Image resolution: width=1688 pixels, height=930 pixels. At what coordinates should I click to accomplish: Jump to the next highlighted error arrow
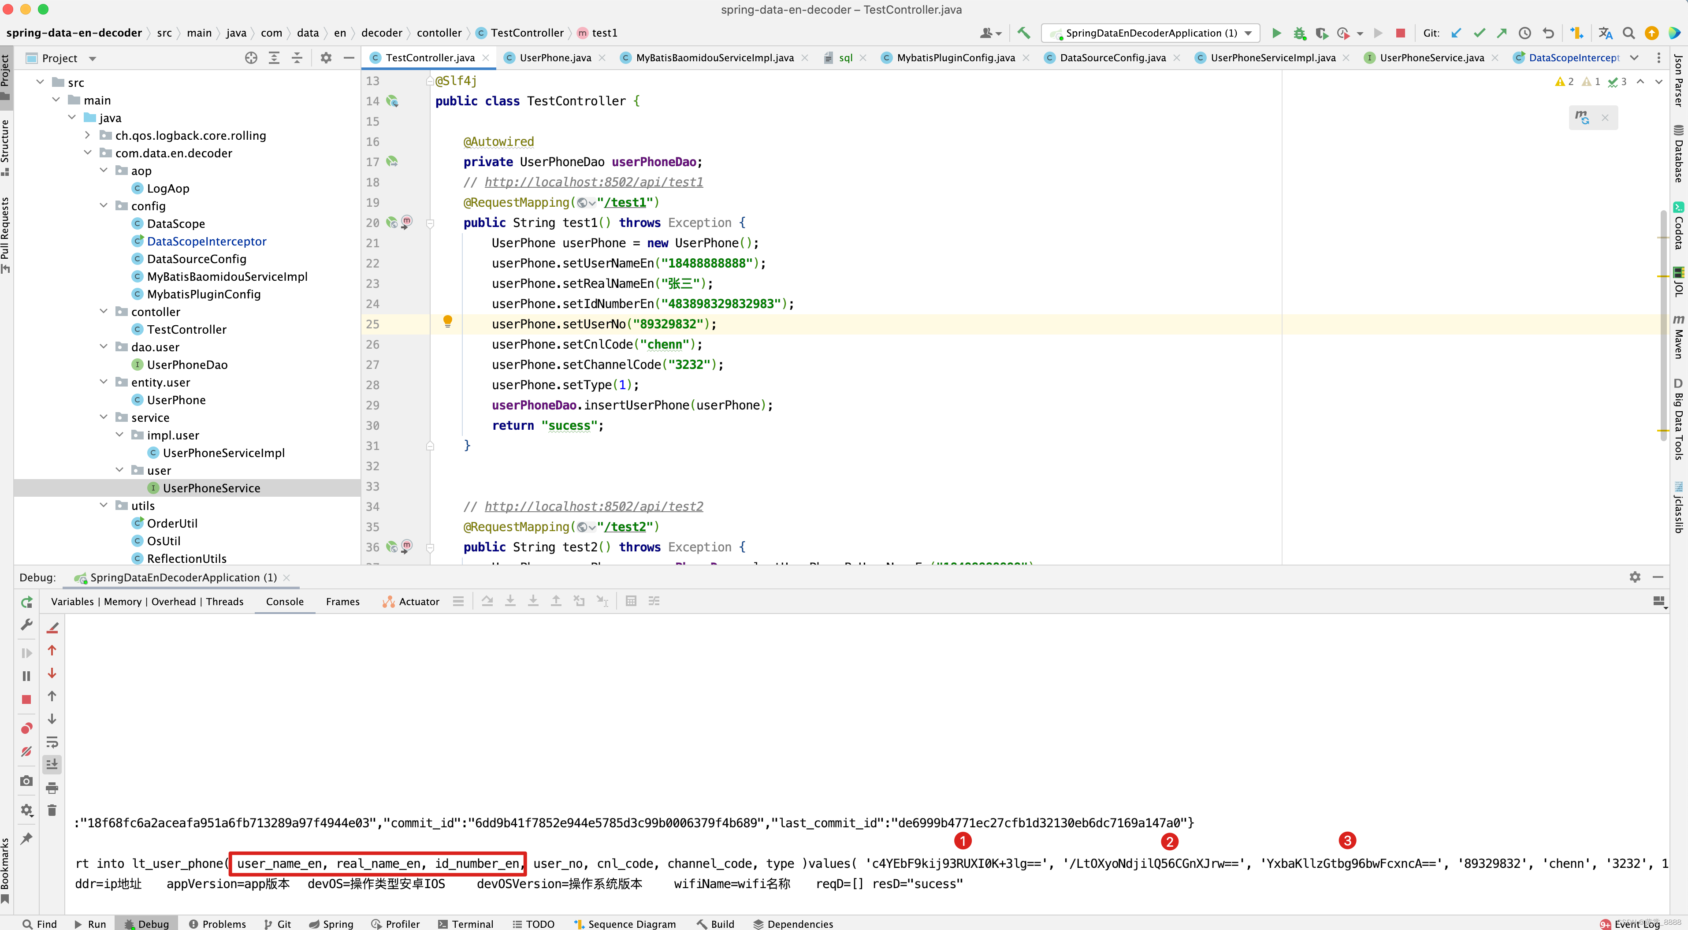[1658, 81]
